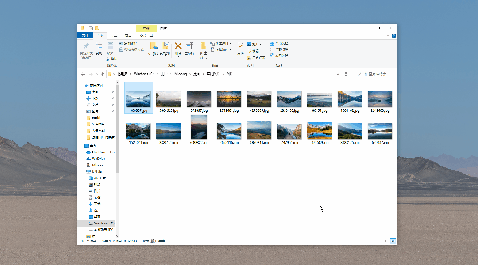Open the Customize Quick Access Toolbar dropdown
Viewport: 478px width, 265px height.
[102, 28]
